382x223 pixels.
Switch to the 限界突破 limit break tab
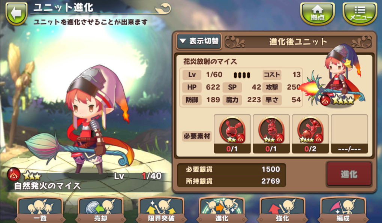point(161,210)
